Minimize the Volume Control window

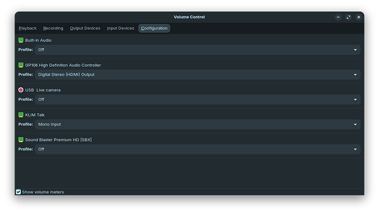coord(338,17)
